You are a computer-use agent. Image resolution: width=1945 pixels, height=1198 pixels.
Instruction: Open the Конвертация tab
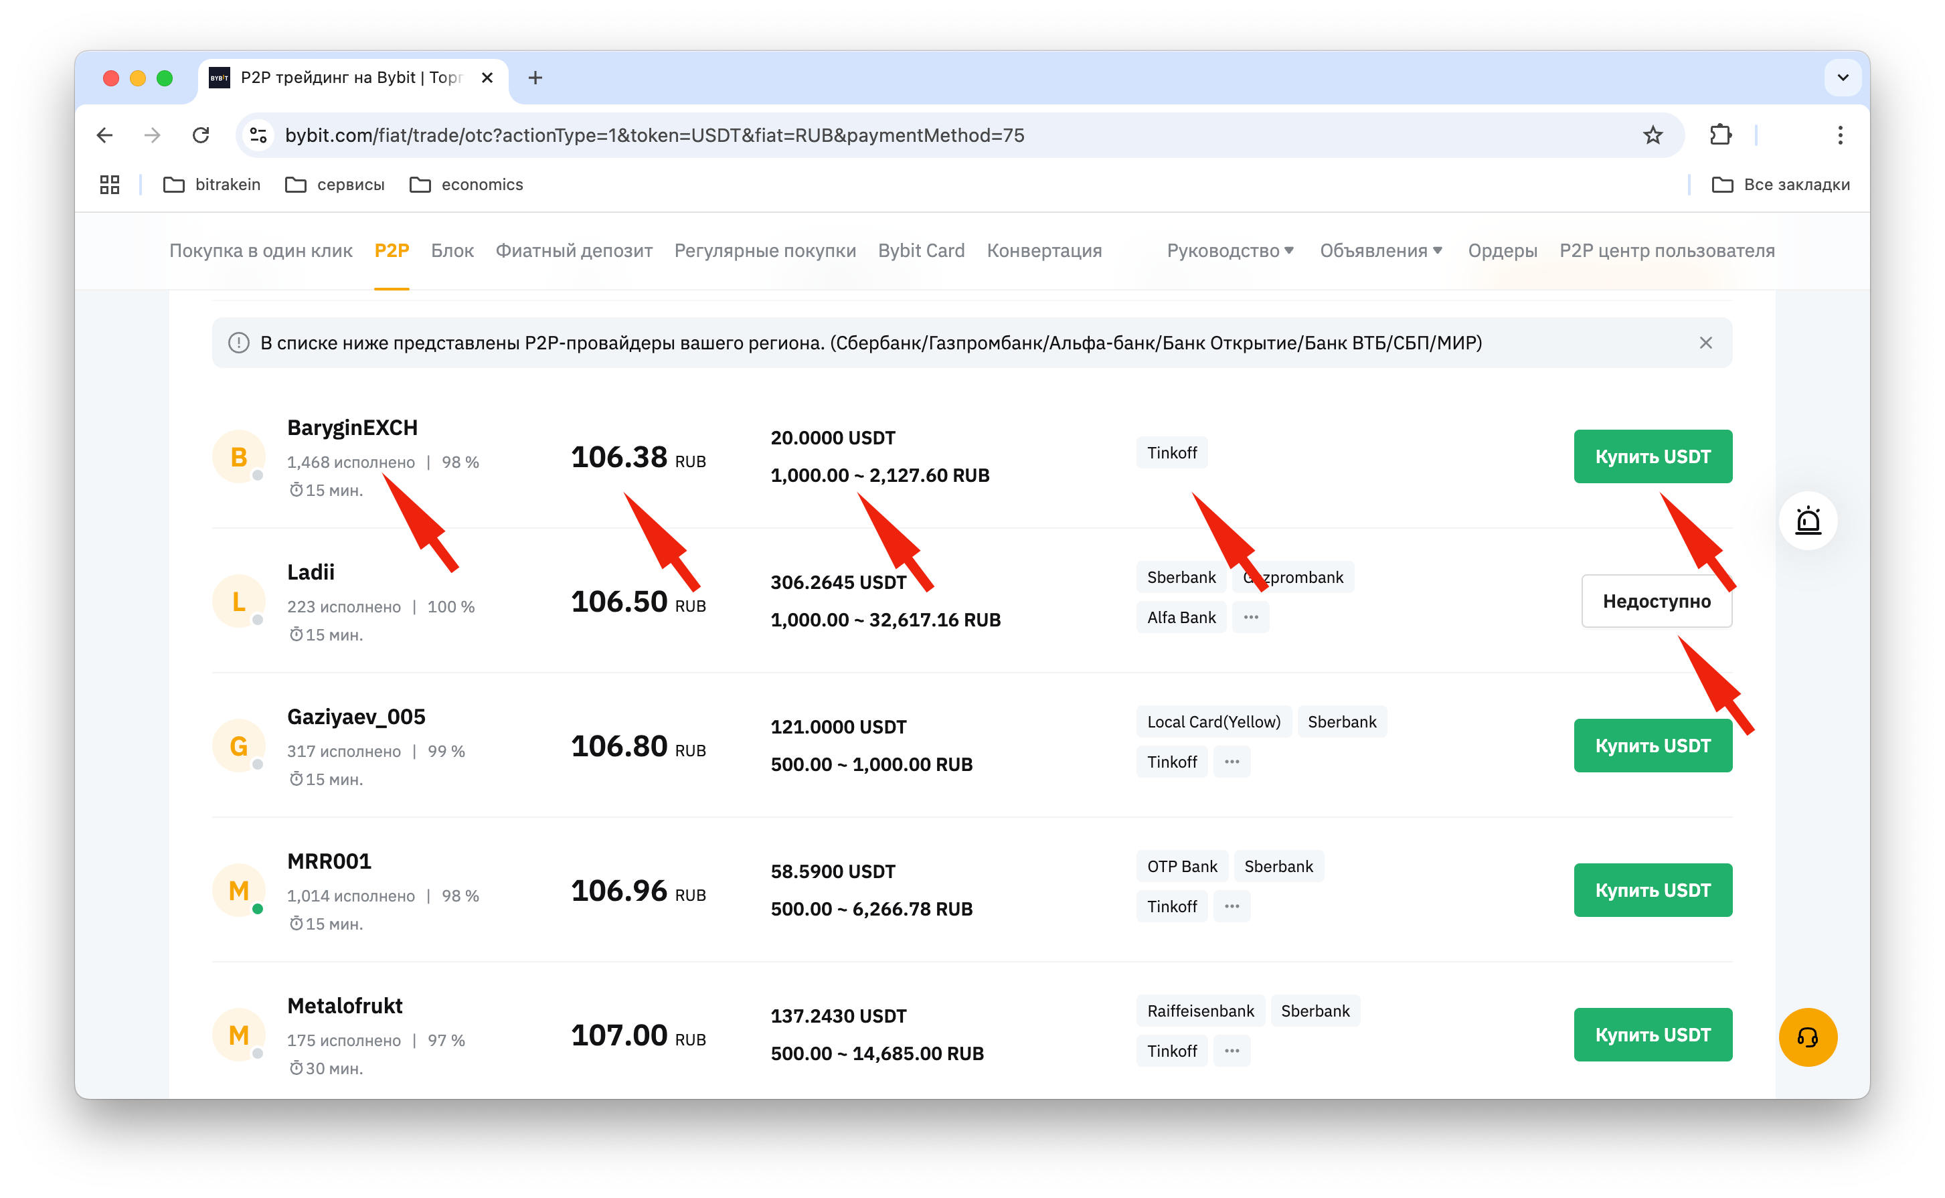coord(1043,251)
